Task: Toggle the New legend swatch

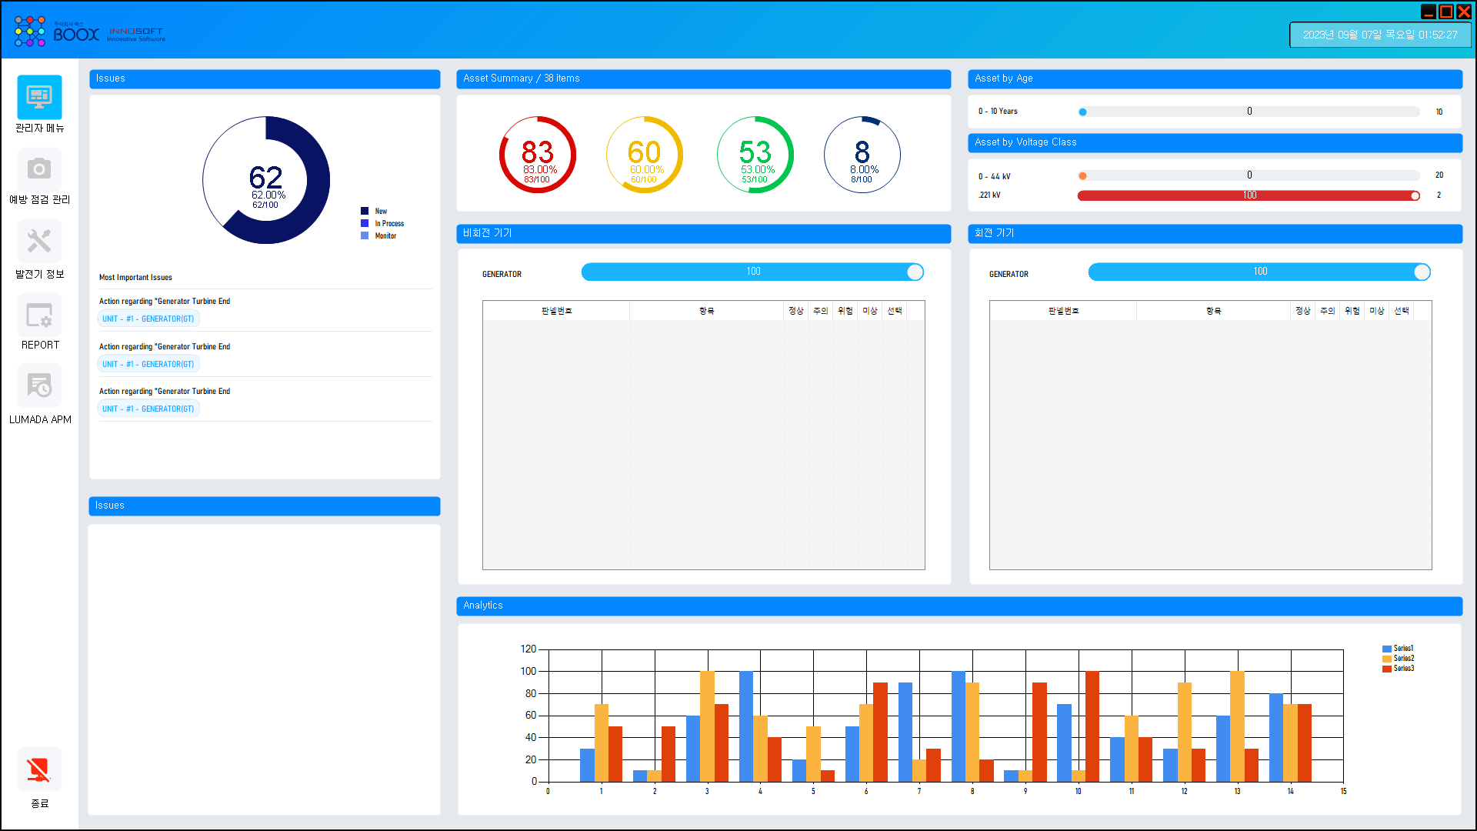Action: tap(365, 211)
